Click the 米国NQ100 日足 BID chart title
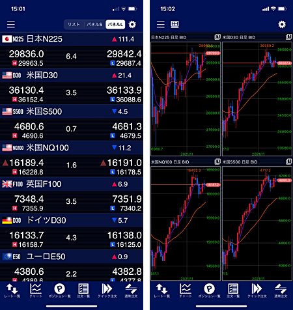This screenshot has width=293, height=310. tap(170, 162)
